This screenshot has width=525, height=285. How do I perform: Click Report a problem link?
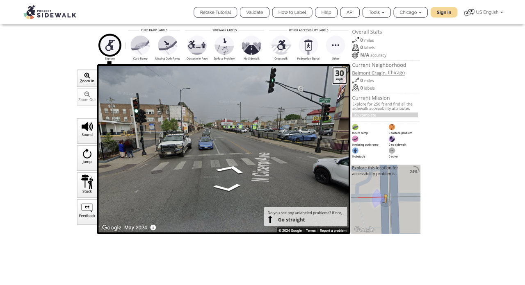333,231
